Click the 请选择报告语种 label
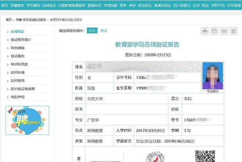Image resolution: width=242 pixels, height=162 pixels. [72, 31]
